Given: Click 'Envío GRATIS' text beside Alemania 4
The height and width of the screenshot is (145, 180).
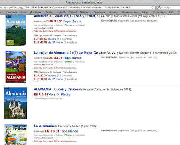Looking at the screenshot, I should [109, 21].
